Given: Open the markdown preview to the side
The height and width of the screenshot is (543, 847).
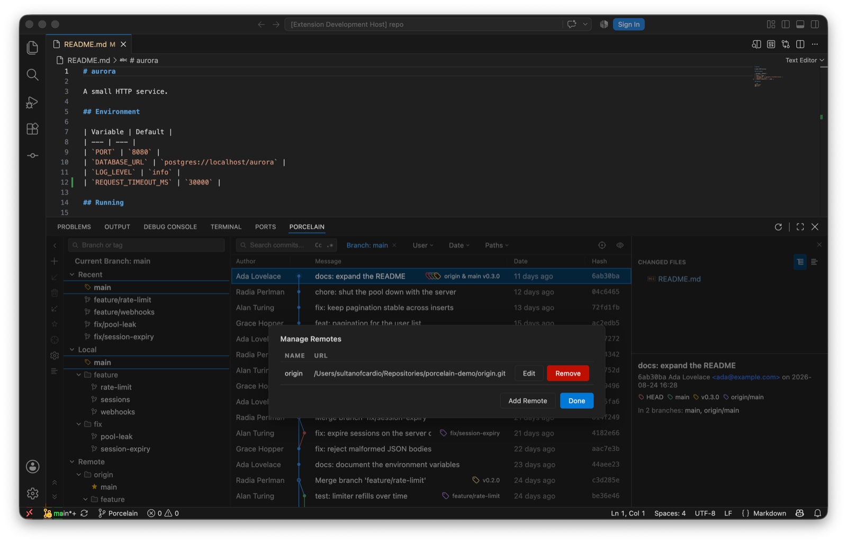Looking at the screenshot, I should click(756, 44).
